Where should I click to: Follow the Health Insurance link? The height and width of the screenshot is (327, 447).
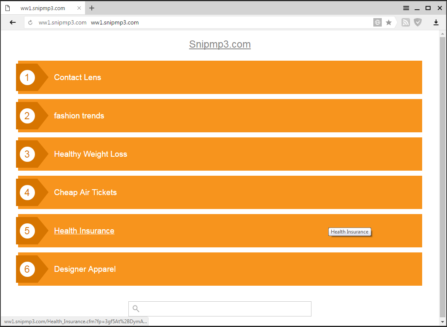coord(84,231)
